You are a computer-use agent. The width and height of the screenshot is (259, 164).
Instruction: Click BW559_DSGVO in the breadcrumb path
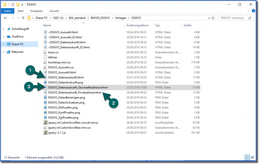[x=101, y=18]
